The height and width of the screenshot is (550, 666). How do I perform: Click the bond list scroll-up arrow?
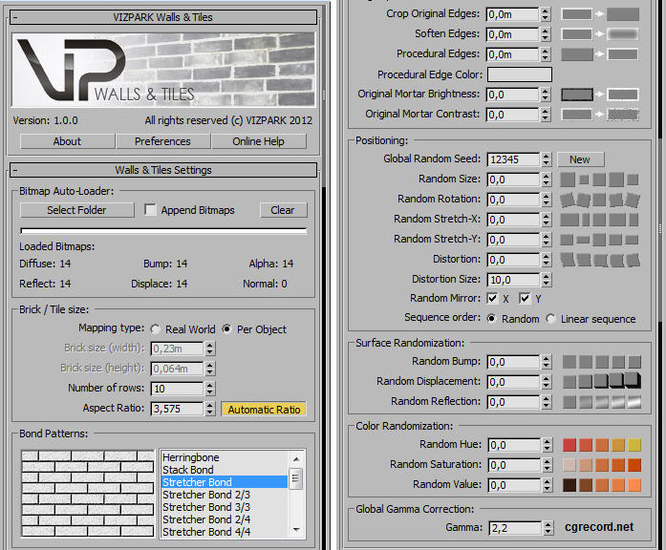tap(296, 458)
